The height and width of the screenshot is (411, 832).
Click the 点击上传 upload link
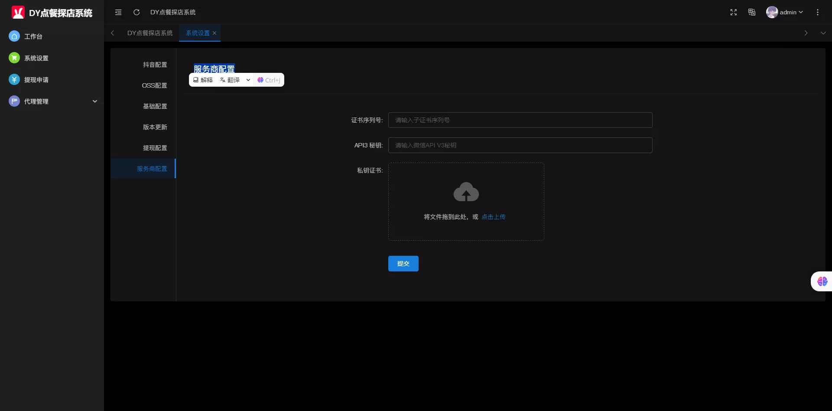[x=493, y=217]
